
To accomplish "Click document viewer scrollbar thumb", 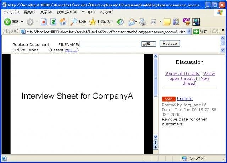I will 155,77.
